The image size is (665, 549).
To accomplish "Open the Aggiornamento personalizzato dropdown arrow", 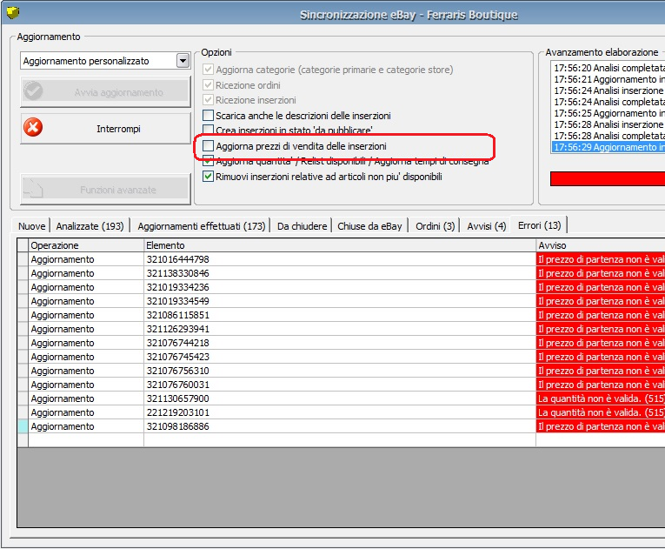I will pyautogui.click(x=183, y=61).
